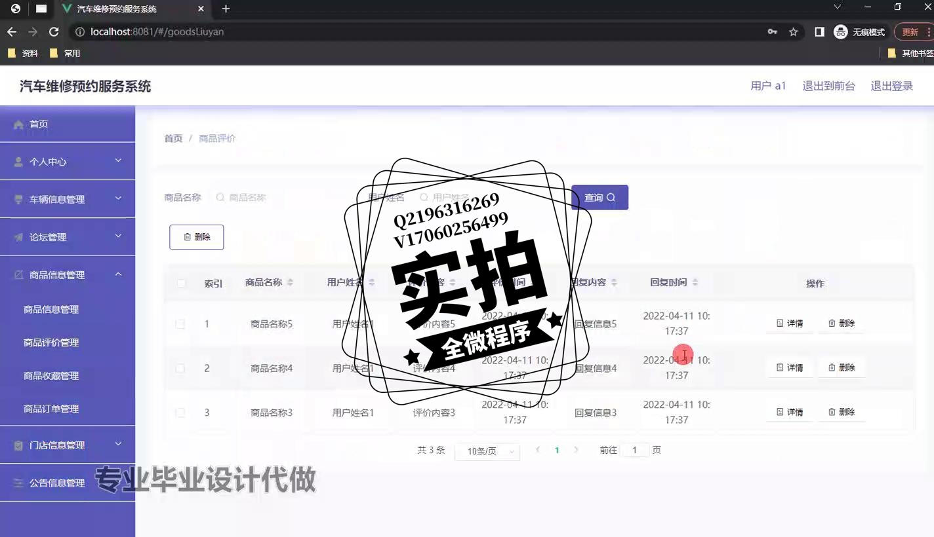The height and width of the screenshot is (537, 934).
Task: Sort table by 回复时间 column arrows
Action: coord(695,282)
